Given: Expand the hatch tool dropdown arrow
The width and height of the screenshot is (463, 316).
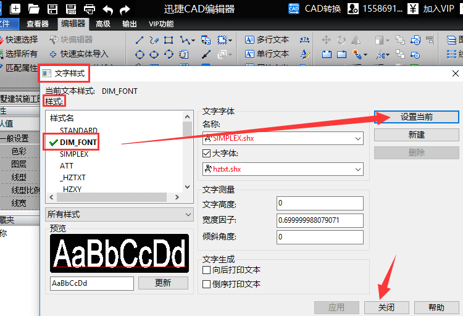Looking at the screenshot, I should click(230, 41).
